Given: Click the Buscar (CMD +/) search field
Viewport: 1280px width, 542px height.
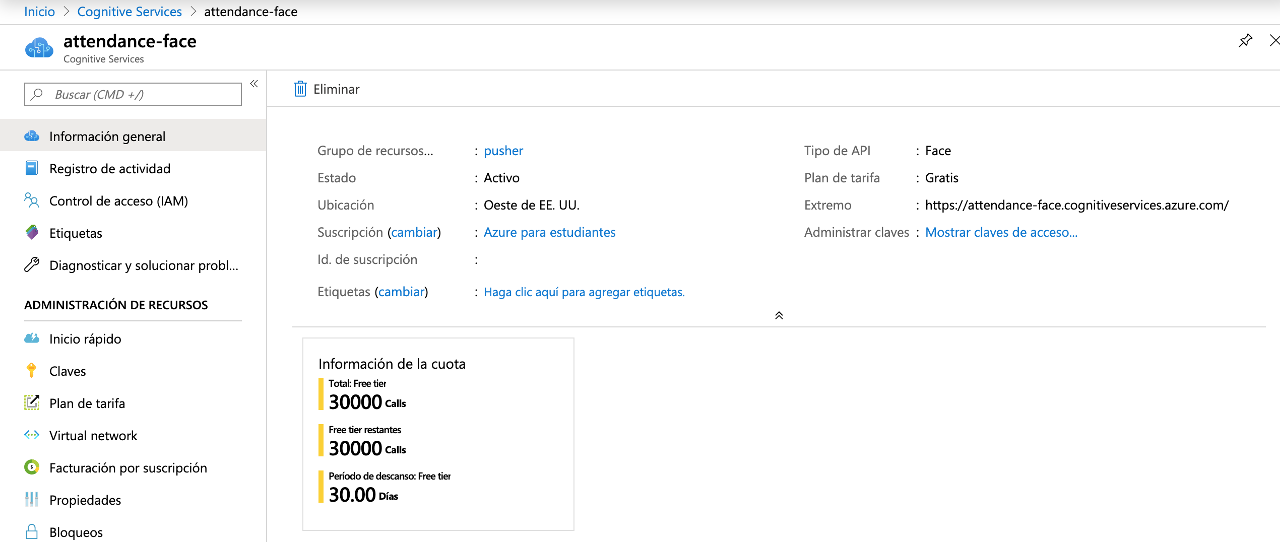Looking at the screenshot, I should [x=133, y=94].
